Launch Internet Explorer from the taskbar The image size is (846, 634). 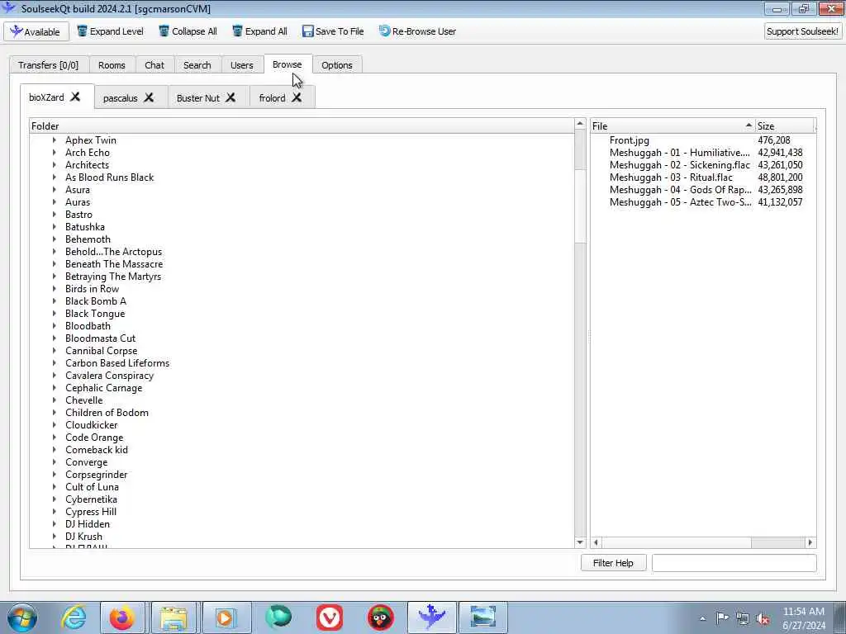click(74, 617)
